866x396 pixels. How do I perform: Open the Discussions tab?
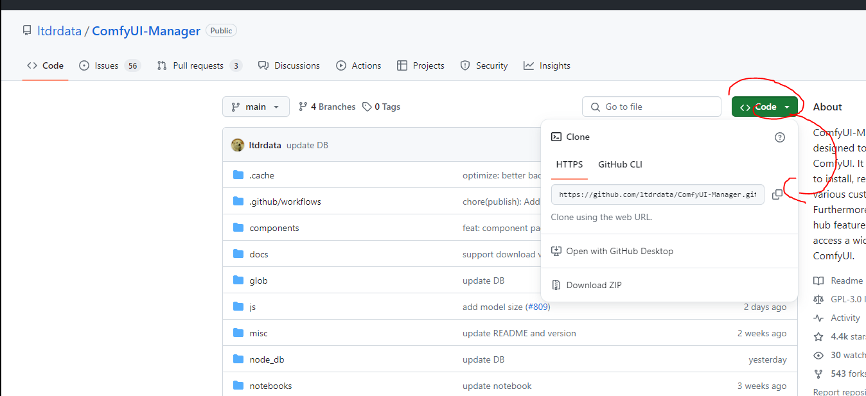pyautogui.click(x=288, y=65)
